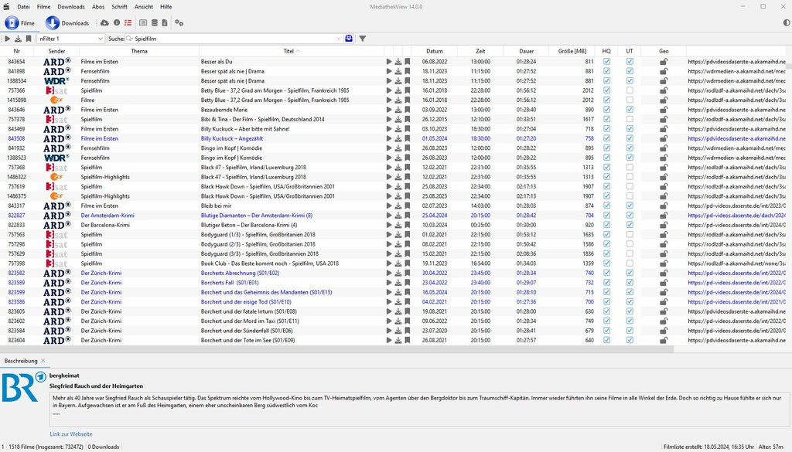Open the Schrift menu
792x452 pixels.
pyautogui.click(x=119, y=6)
